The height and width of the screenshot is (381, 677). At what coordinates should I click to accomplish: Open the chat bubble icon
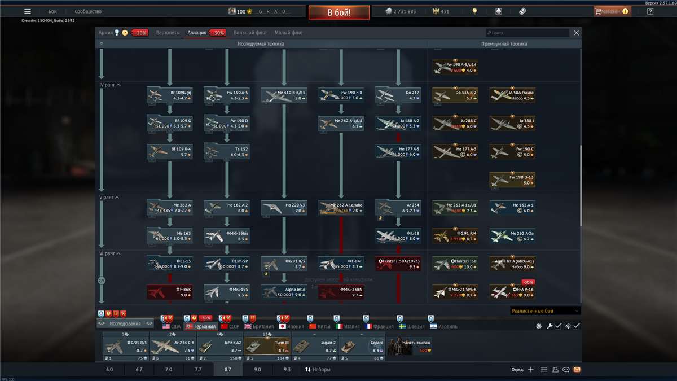click(x=566, y=370)
